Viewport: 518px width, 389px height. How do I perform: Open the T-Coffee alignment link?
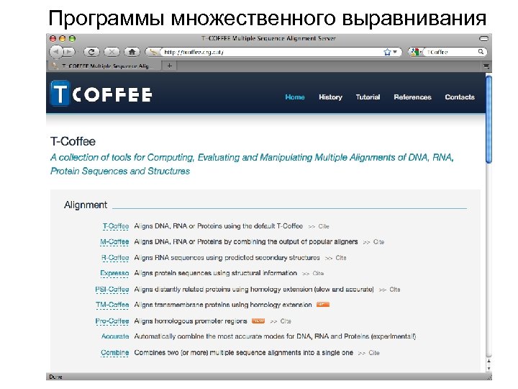tap(116, 226)
